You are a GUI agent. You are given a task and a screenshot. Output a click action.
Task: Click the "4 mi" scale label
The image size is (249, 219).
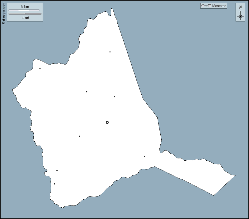click(x=25, y=18)
